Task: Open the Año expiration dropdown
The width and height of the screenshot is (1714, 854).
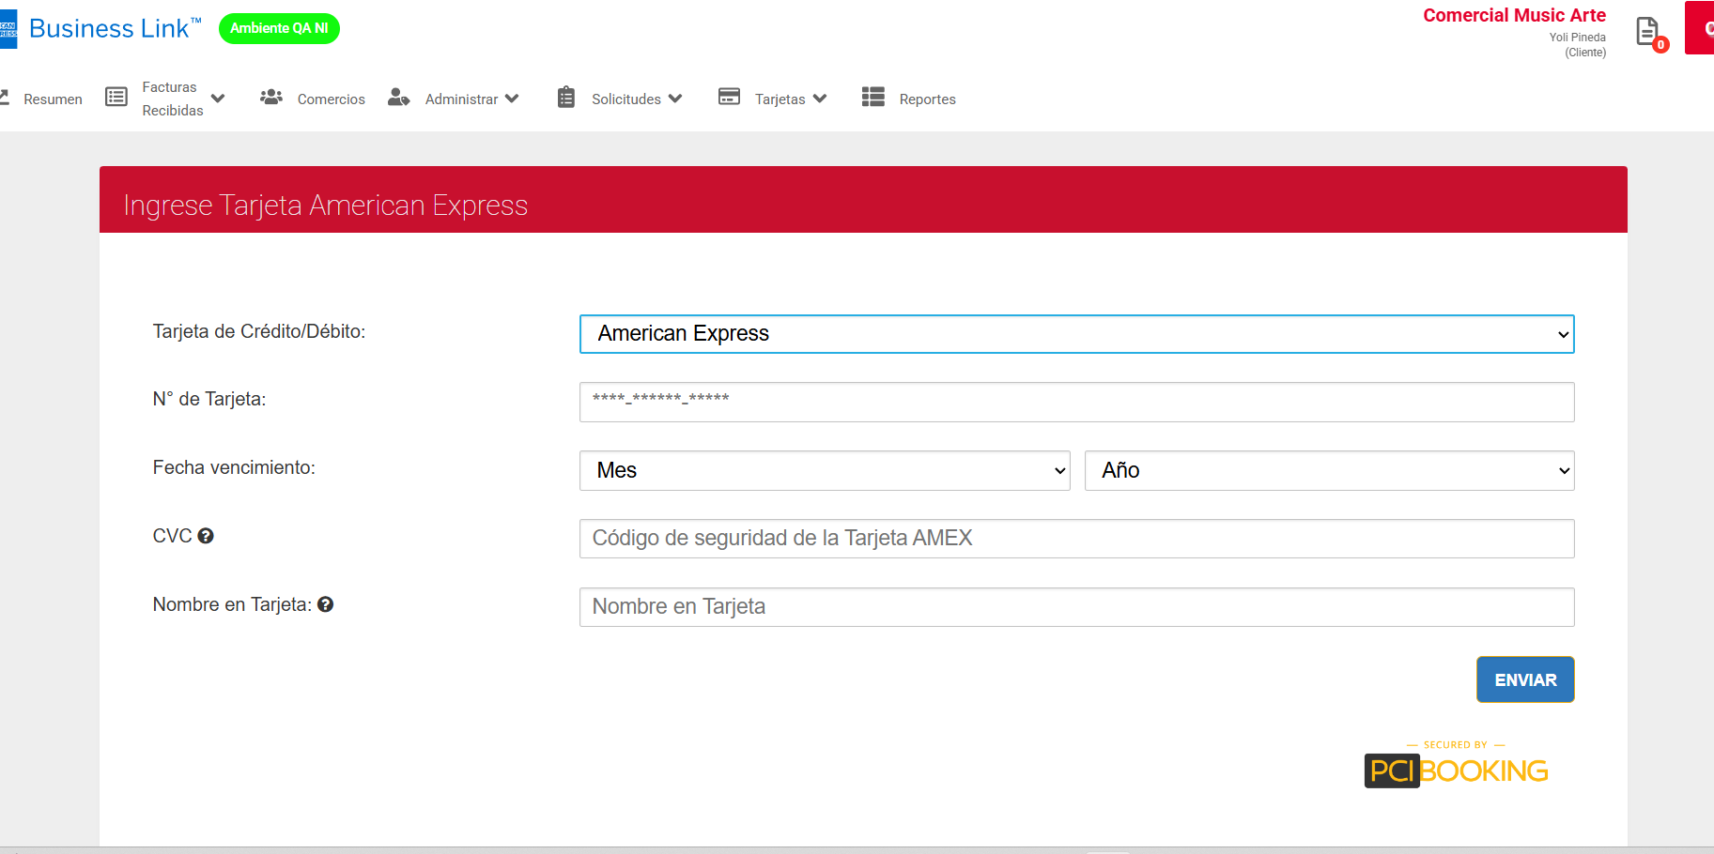Action: (1329, 470)
